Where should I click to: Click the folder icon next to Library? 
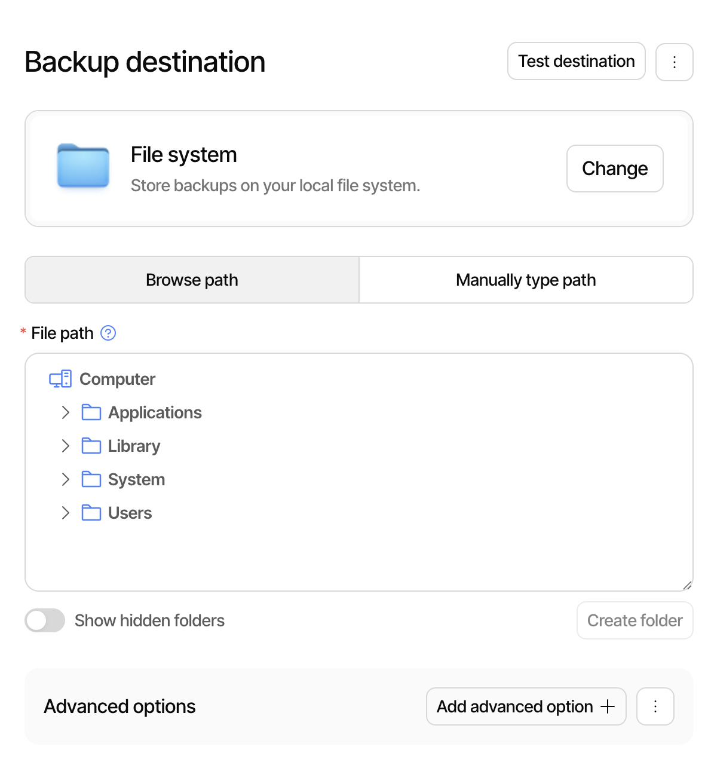(x=91, y=446)
